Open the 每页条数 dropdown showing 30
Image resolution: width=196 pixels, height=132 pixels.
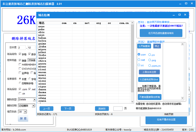pyautogui.click(x=25, y=112)
